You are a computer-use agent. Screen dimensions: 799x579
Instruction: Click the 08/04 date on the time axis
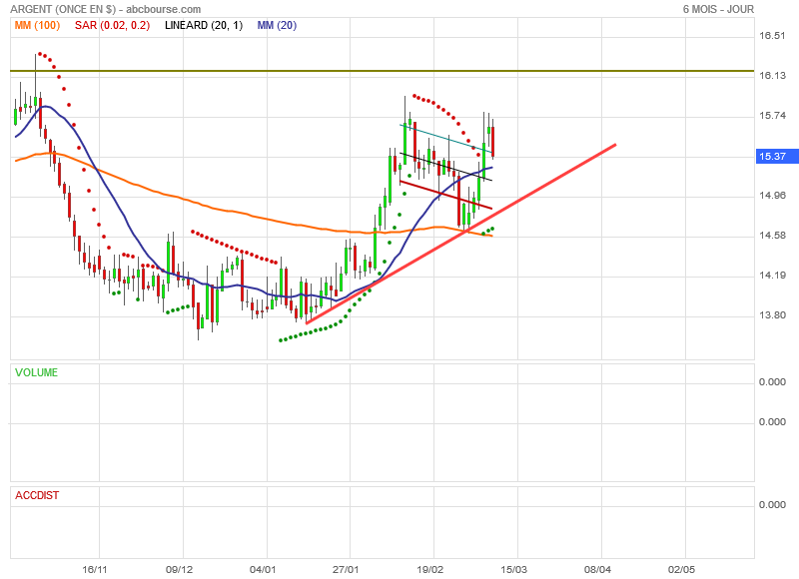[x=597, y=569]
